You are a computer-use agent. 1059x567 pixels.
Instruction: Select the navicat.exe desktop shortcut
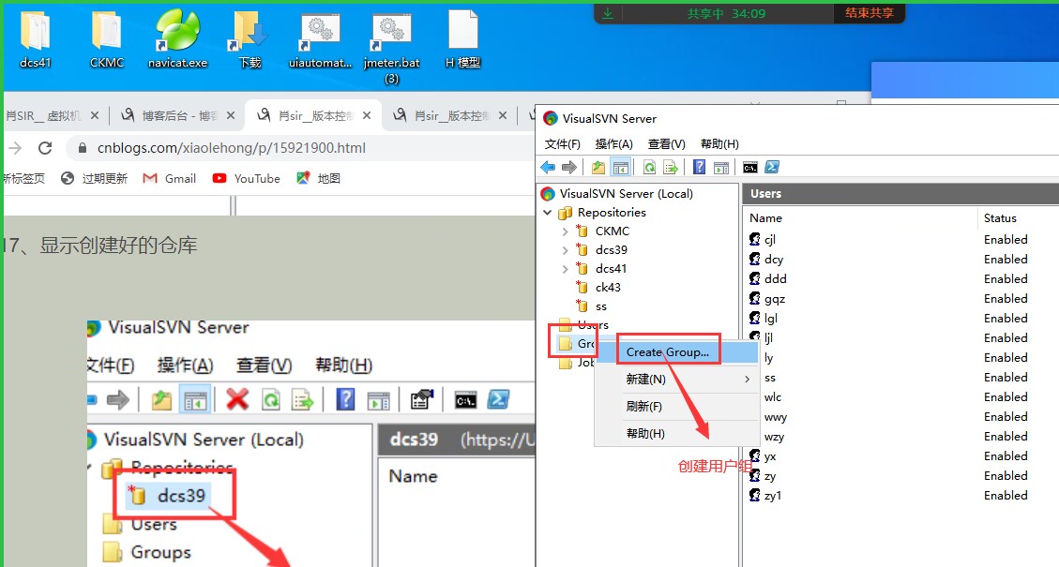177,39
